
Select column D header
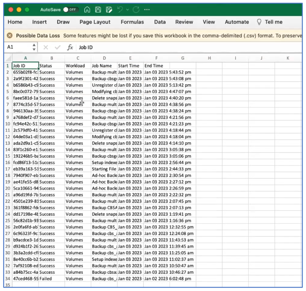(x=104, y=58)
